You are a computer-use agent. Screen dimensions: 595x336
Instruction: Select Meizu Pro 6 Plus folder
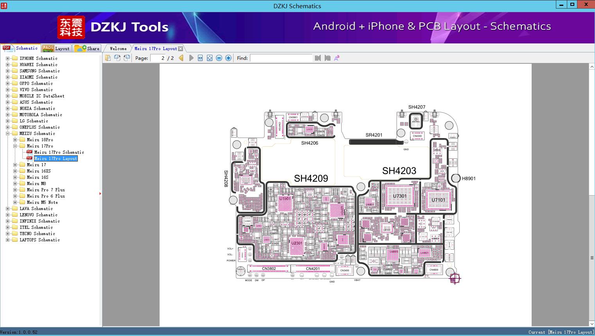coord(46,196)
